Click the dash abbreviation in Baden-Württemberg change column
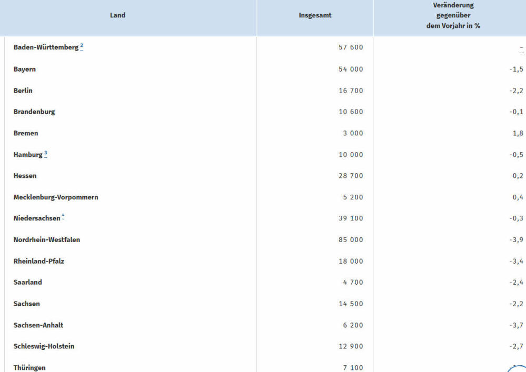526x372 pixels. click(521, 49)
